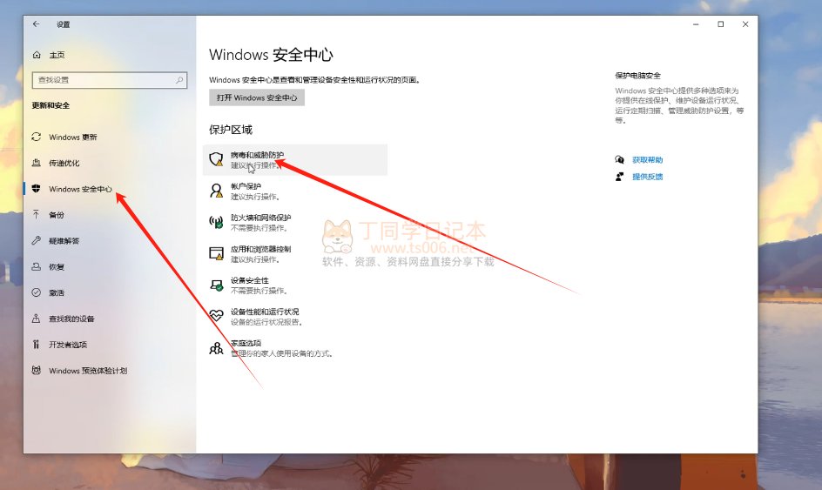Go back using the back arrow icon
Image resolution: width=822 pixels, height=490 pixels.
(36, 23)
